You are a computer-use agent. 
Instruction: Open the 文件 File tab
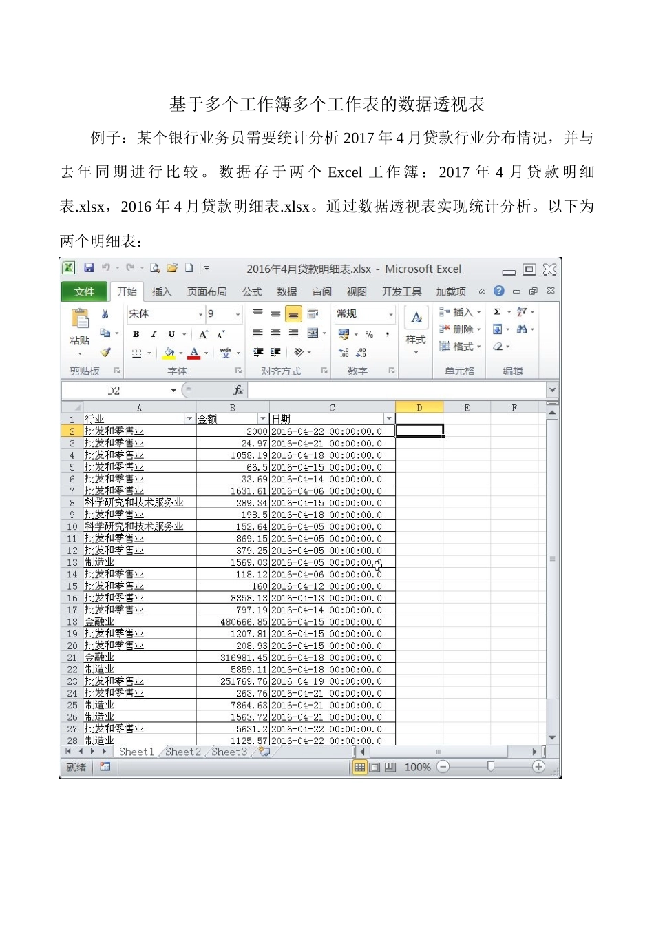point(84,291)
